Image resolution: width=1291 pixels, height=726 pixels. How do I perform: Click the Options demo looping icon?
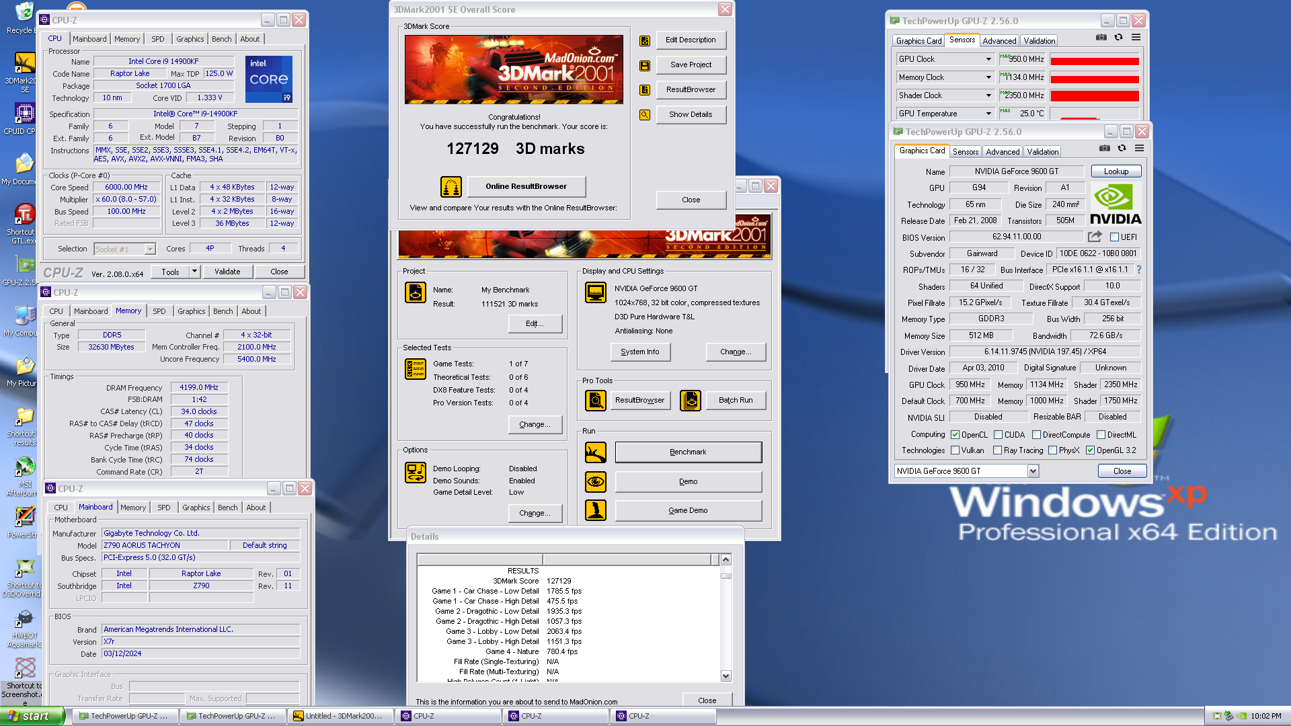point(416,473)
